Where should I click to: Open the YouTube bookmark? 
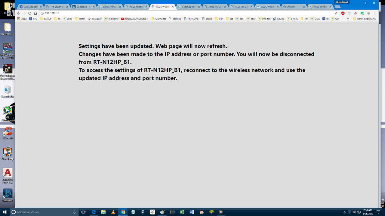134,19
